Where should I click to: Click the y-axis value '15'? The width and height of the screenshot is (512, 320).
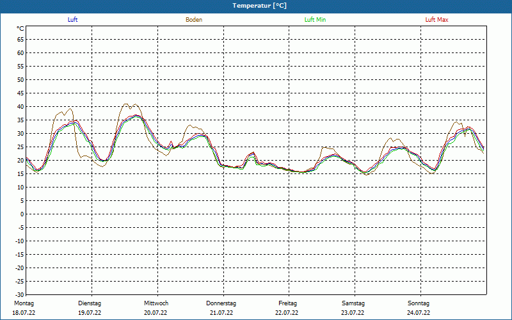tap(20, 173)
